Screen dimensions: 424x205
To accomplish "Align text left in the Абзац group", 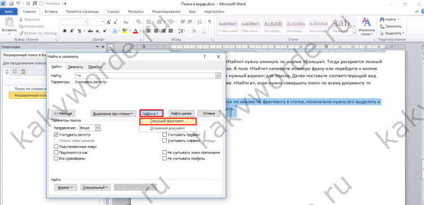I will click(149, 31).
